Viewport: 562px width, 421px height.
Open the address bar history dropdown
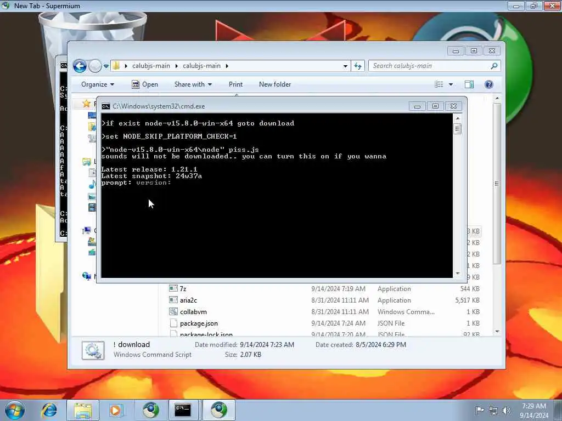[x=345, y=66]
